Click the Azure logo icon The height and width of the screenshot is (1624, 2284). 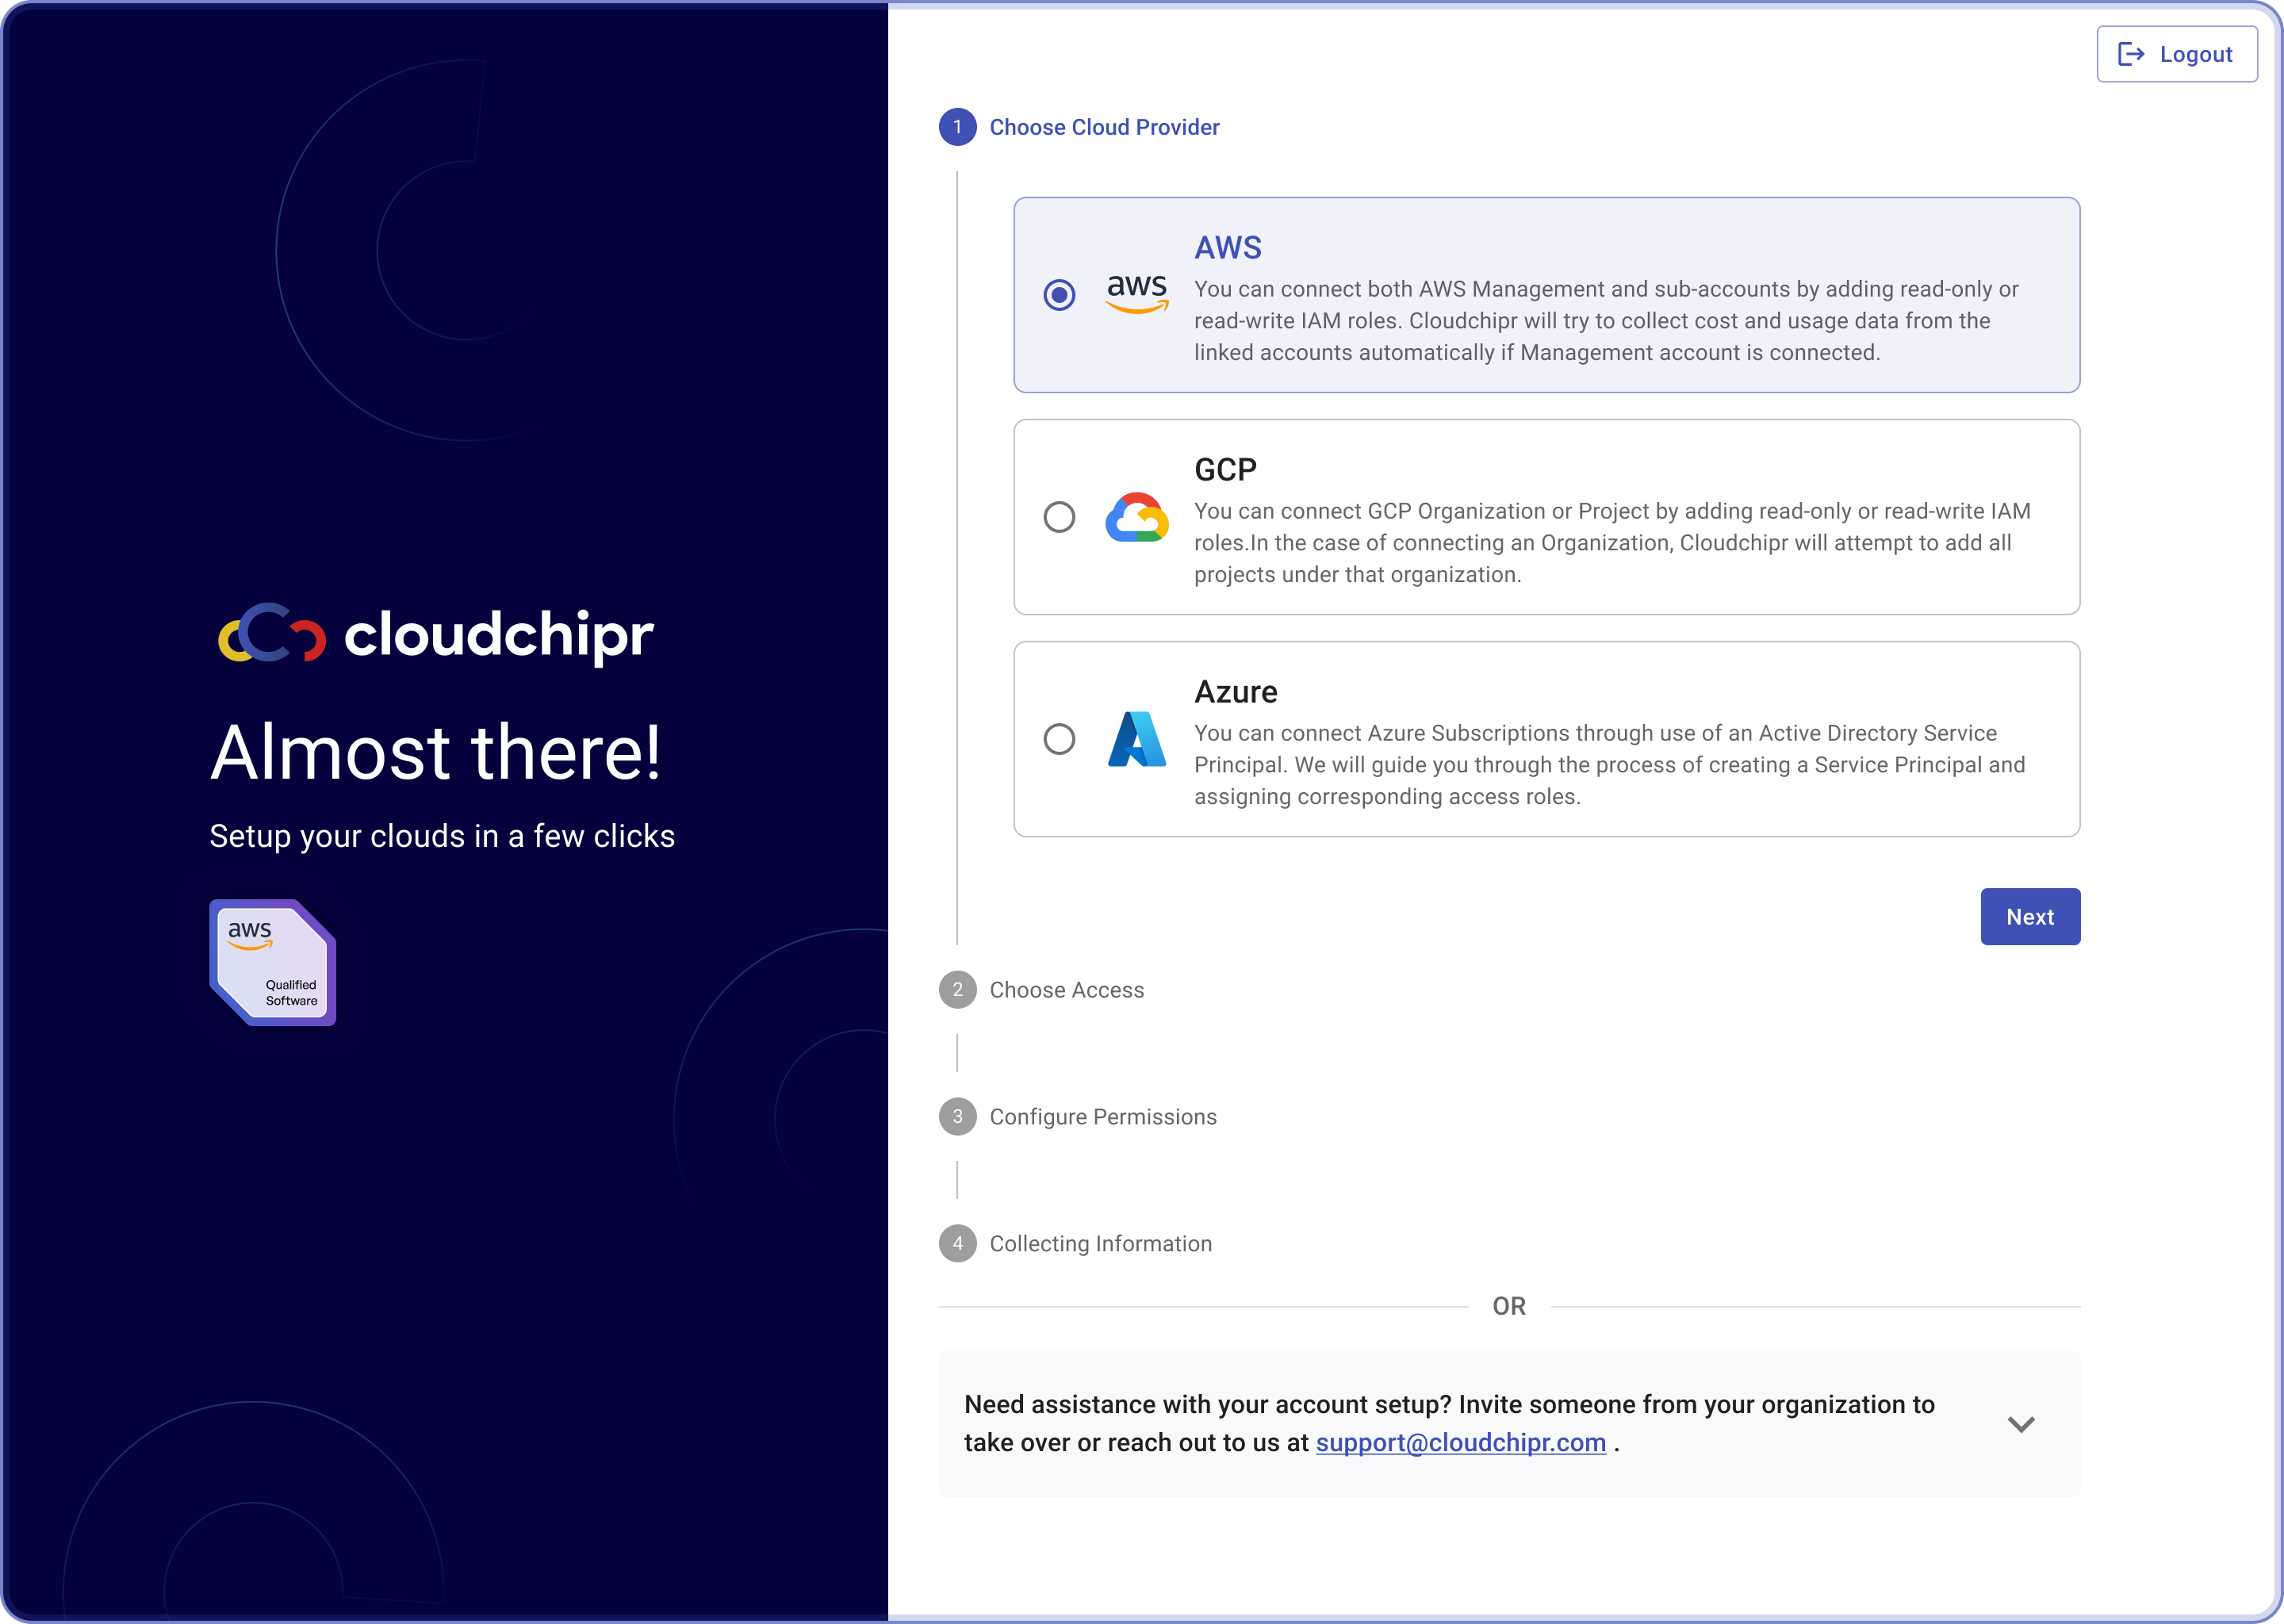pyautogui.click(x=1137, y=739)
